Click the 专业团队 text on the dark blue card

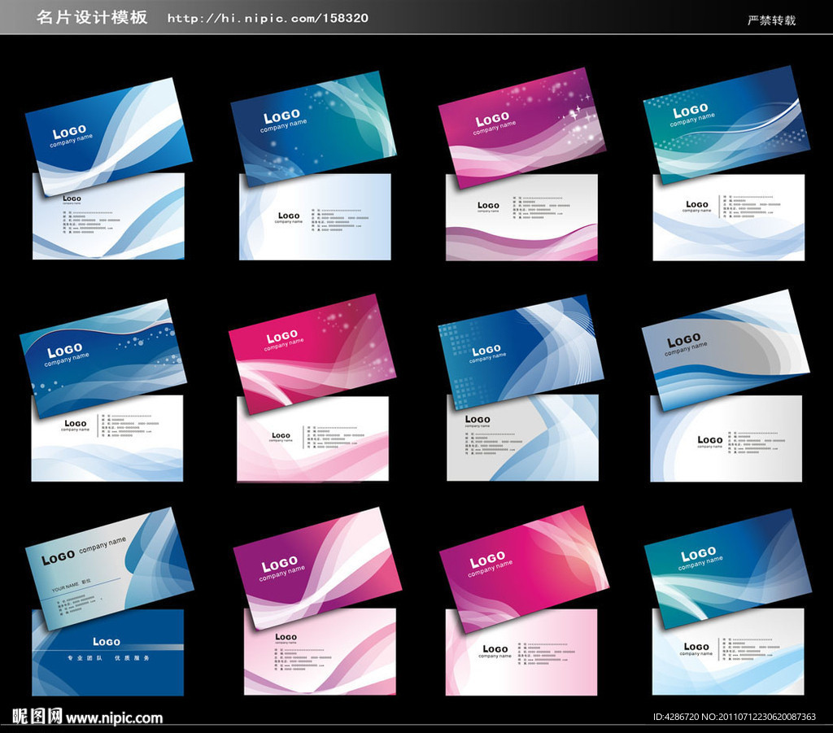point(85,658)
